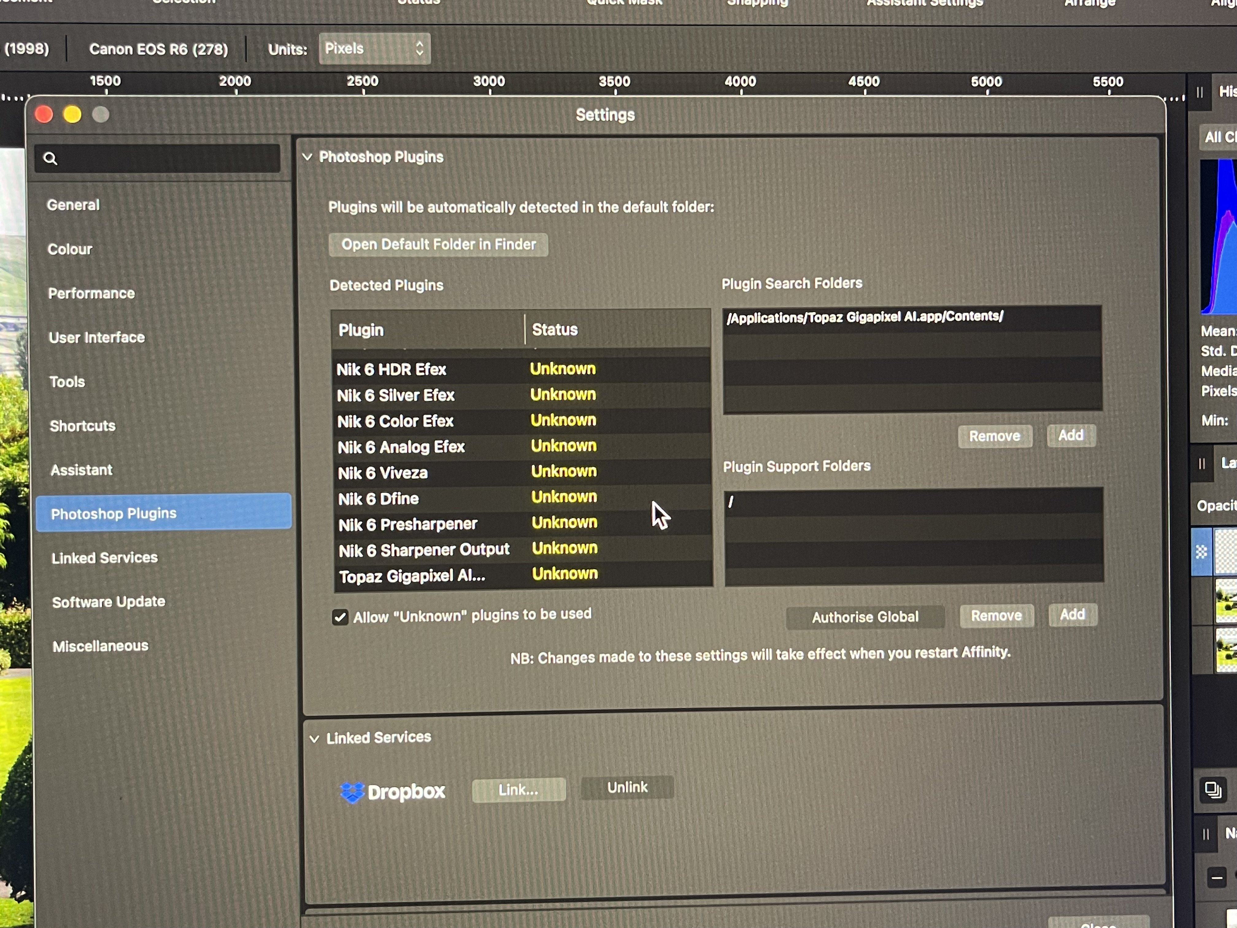Select Nik 6 Analog Efex plugin row

point(522,447)
